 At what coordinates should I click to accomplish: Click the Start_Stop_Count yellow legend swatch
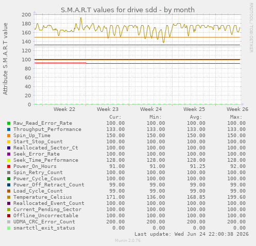[9, 142]
